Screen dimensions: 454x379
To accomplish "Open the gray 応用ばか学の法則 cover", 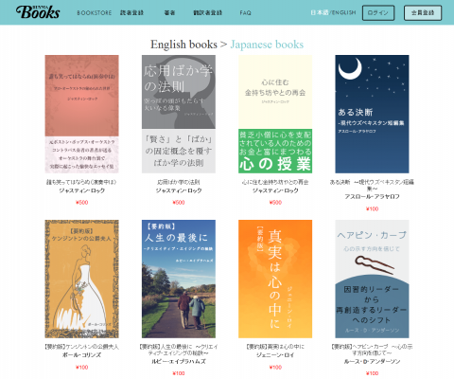I will pos(179,114).
